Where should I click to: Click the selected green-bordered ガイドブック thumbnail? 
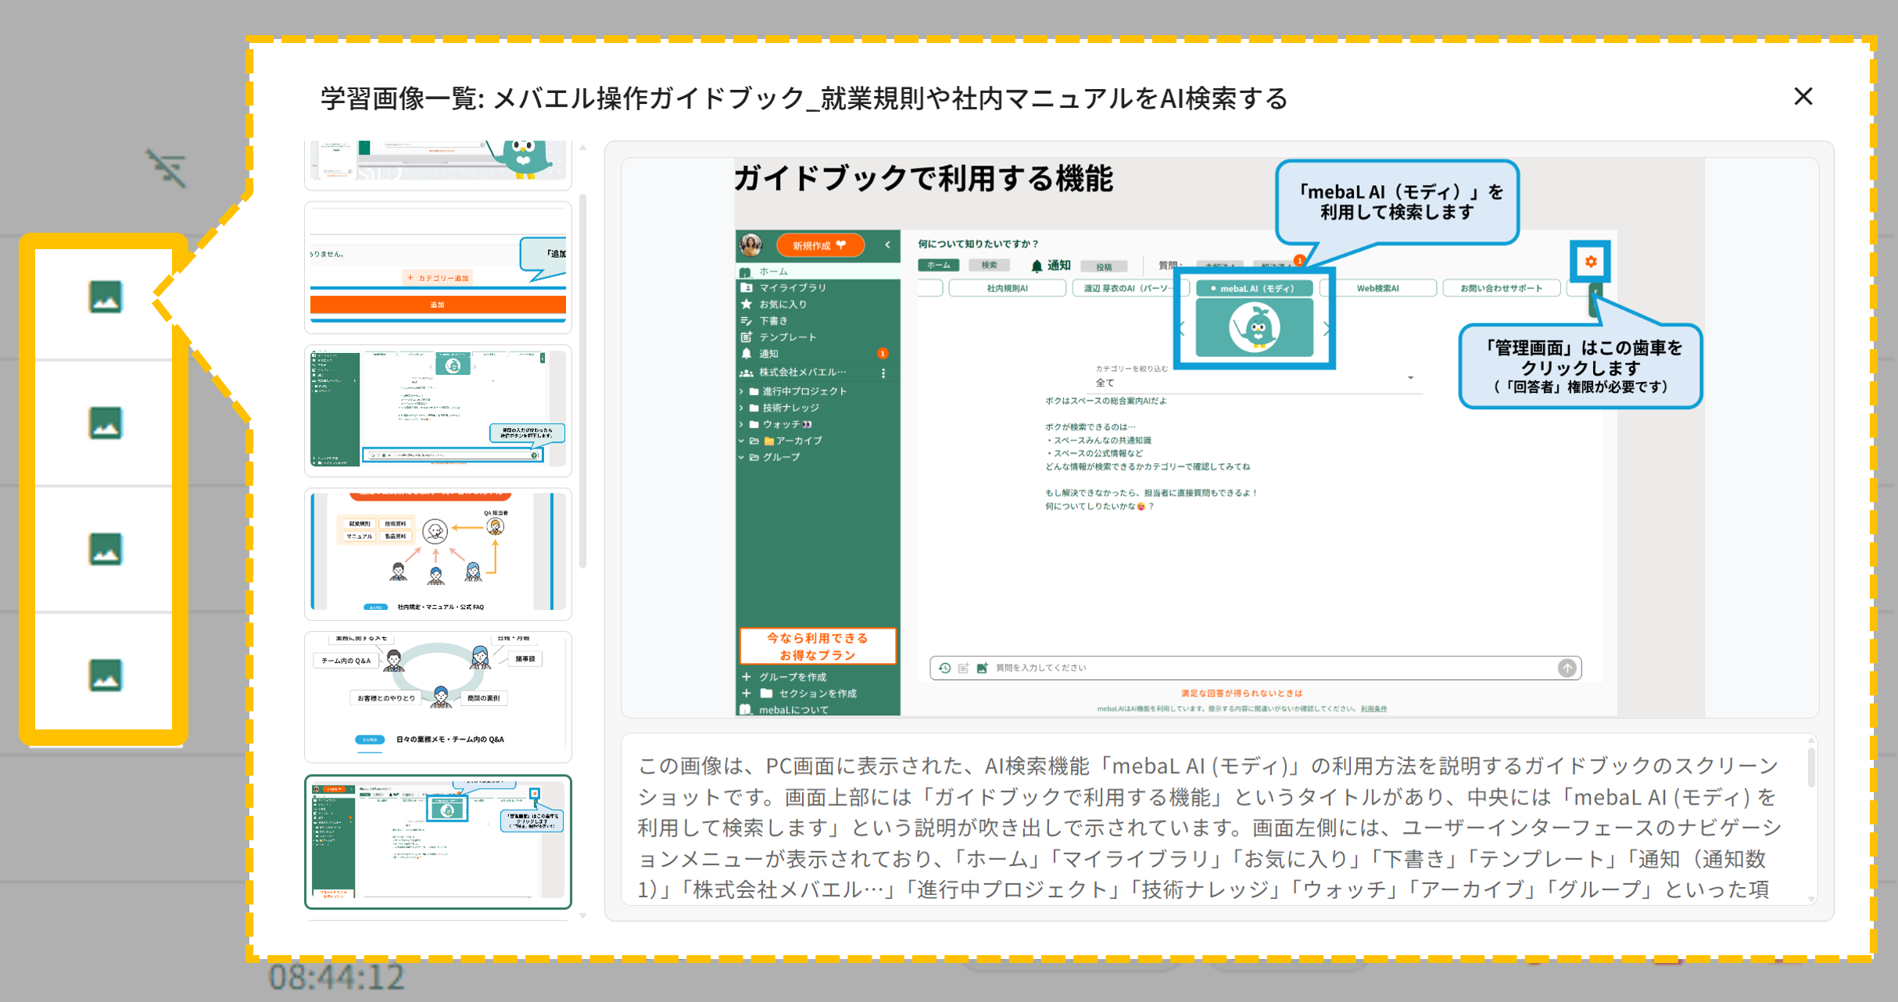438,841
